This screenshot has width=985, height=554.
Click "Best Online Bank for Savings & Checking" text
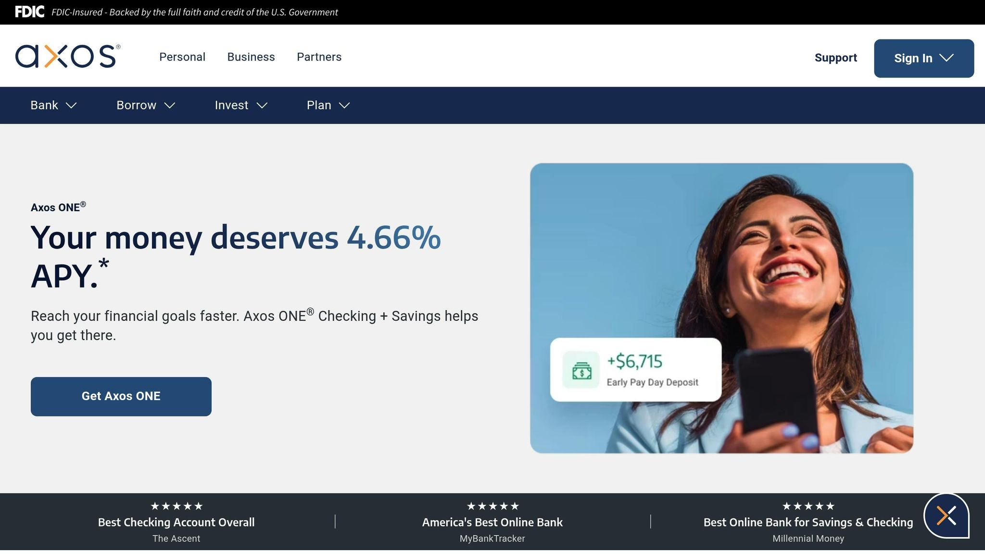pos(808,522)
